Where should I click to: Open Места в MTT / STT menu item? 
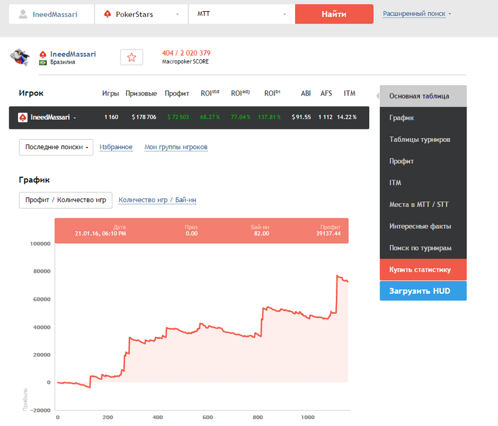[x=423, y=205]
